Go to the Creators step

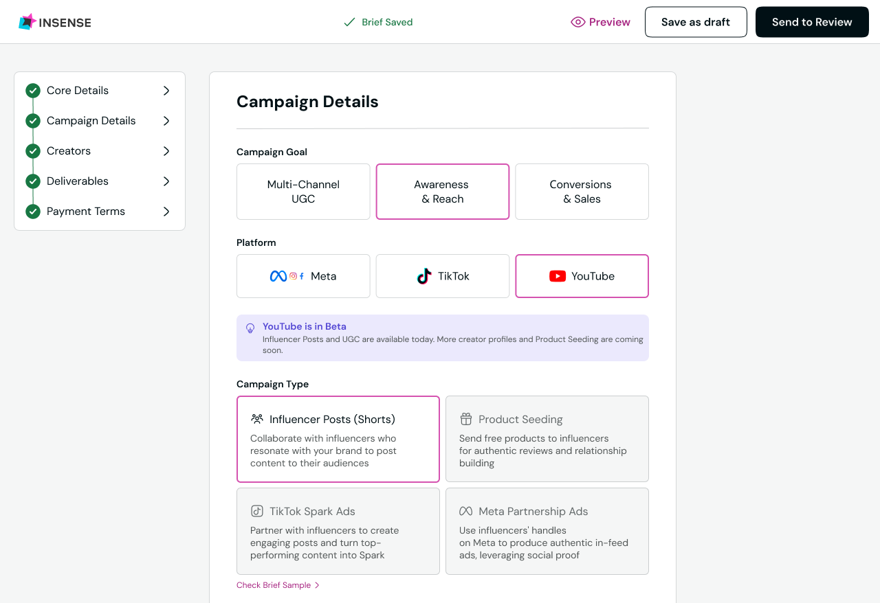tap(99, 151)
